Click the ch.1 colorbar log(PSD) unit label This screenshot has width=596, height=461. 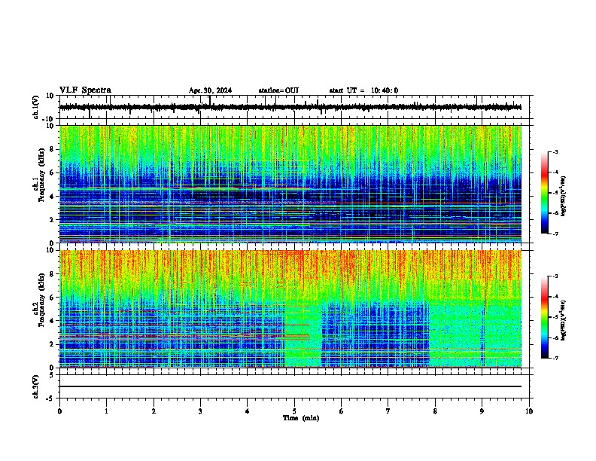click(564, 196)
